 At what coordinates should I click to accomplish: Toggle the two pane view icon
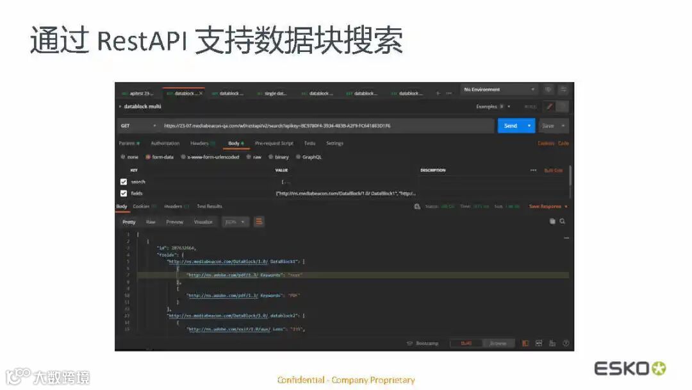click(x=539, y=343)
